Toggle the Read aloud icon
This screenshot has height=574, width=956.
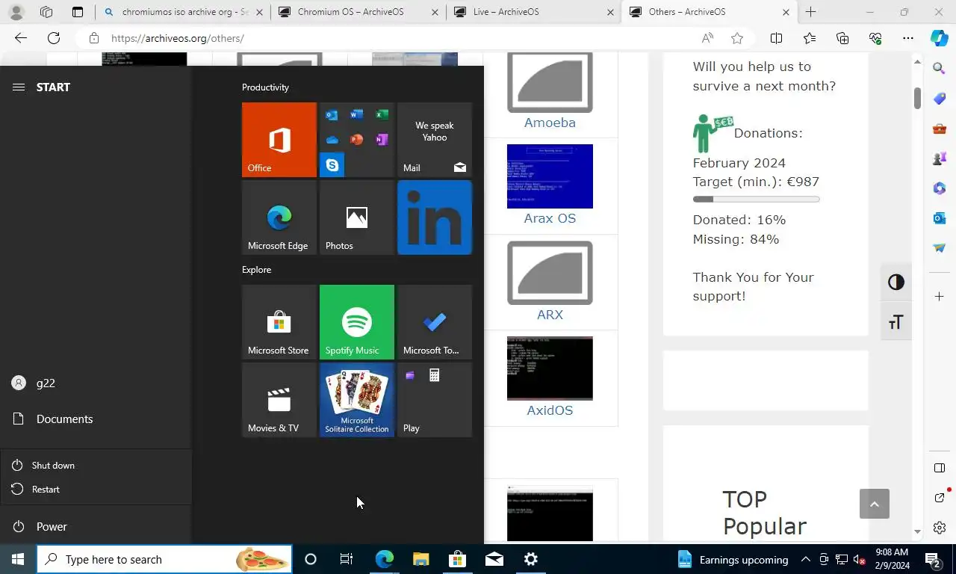tap(707, 38)
